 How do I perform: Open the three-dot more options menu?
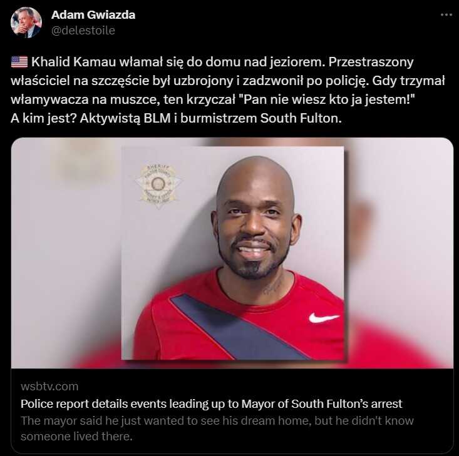coord(446,15)
